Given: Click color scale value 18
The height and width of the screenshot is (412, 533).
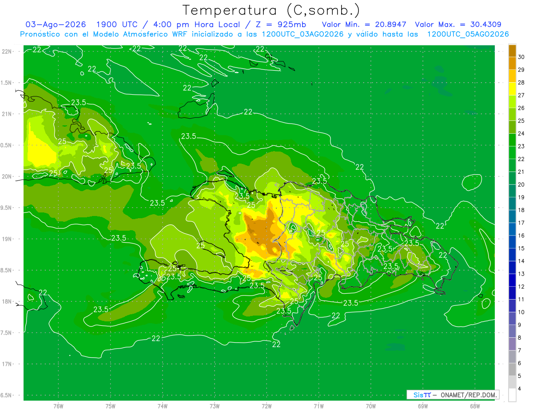Looking at the screenshot, I should tap(521, 210).
